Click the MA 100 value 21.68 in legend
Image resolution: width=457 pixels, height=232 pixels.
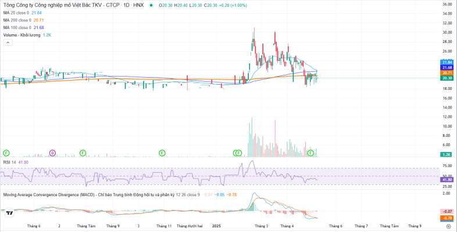[38, 27]
